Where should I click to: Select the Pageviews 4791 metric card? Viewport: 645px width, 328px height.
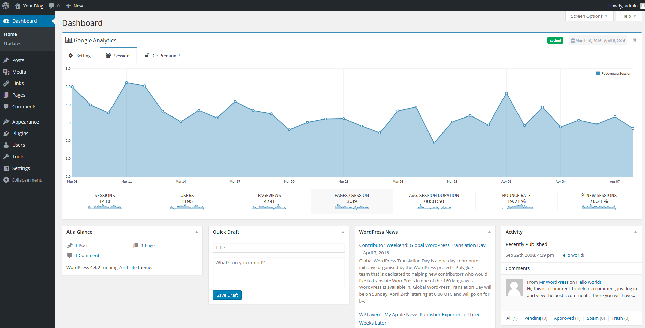tap(269, 201)
